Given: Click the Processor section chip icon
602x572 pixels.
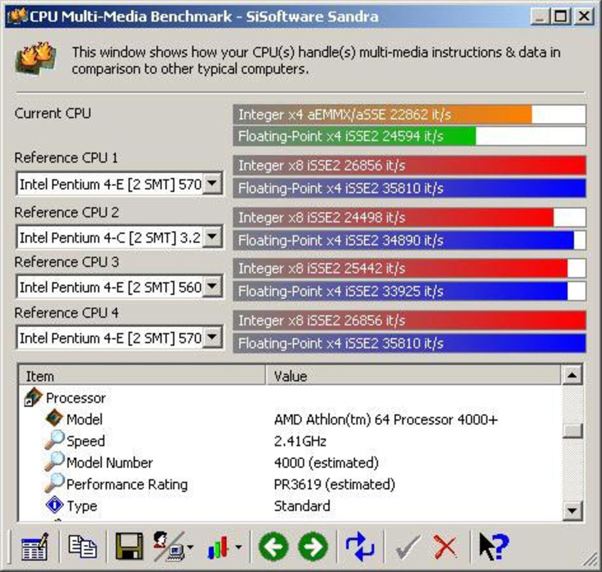Looking at the screenshot, I should (x=33, y=397).
